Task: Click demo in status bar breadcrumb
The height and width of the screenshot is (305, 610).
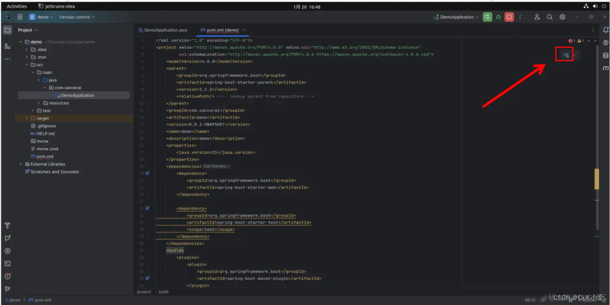Action: point(13,300)
